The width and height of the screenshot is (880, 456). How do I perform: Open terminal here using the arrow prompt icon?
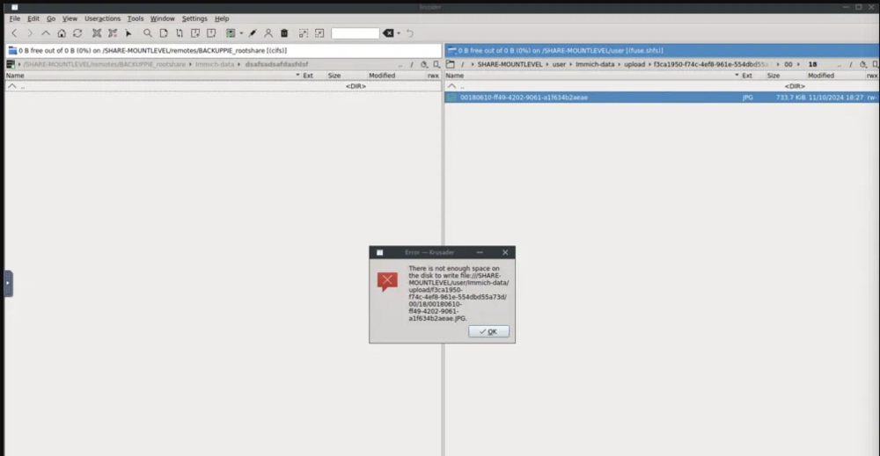tap(128, 33)
